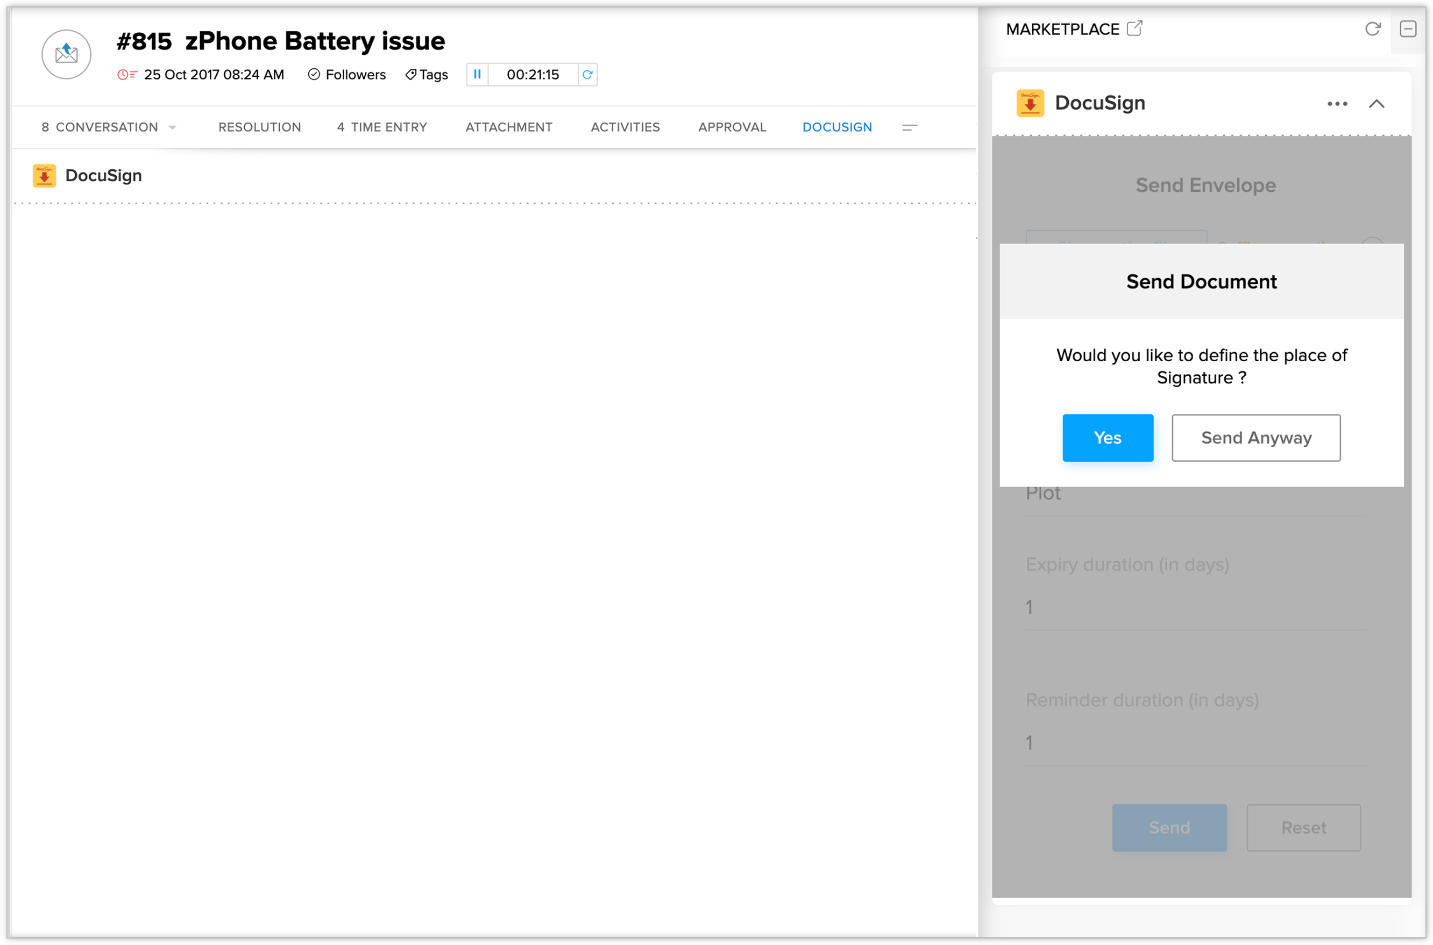This screenshot has width=1433, height=945.
Task: Click the overdue due date indicator icon
Action: point(126,74)
